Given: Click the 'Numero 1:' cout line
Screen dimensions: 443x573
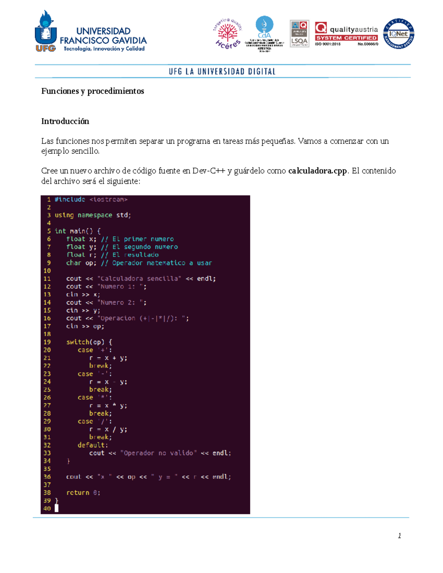Looking at the screenshot, I should pyautogui.click(x=106, y=287).
